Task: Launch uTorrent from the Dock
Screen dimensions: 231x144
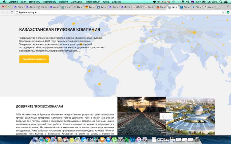Action: (114, 139)
